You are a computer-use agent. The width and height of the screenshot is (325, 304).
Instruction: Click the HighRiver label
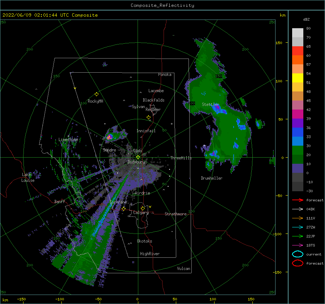click(x=150, y=254)
